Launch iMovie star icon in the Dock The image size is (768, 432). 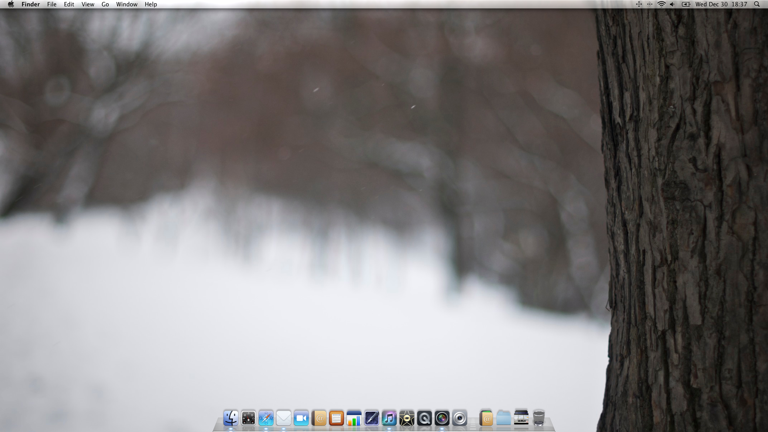tap(407, 418)
